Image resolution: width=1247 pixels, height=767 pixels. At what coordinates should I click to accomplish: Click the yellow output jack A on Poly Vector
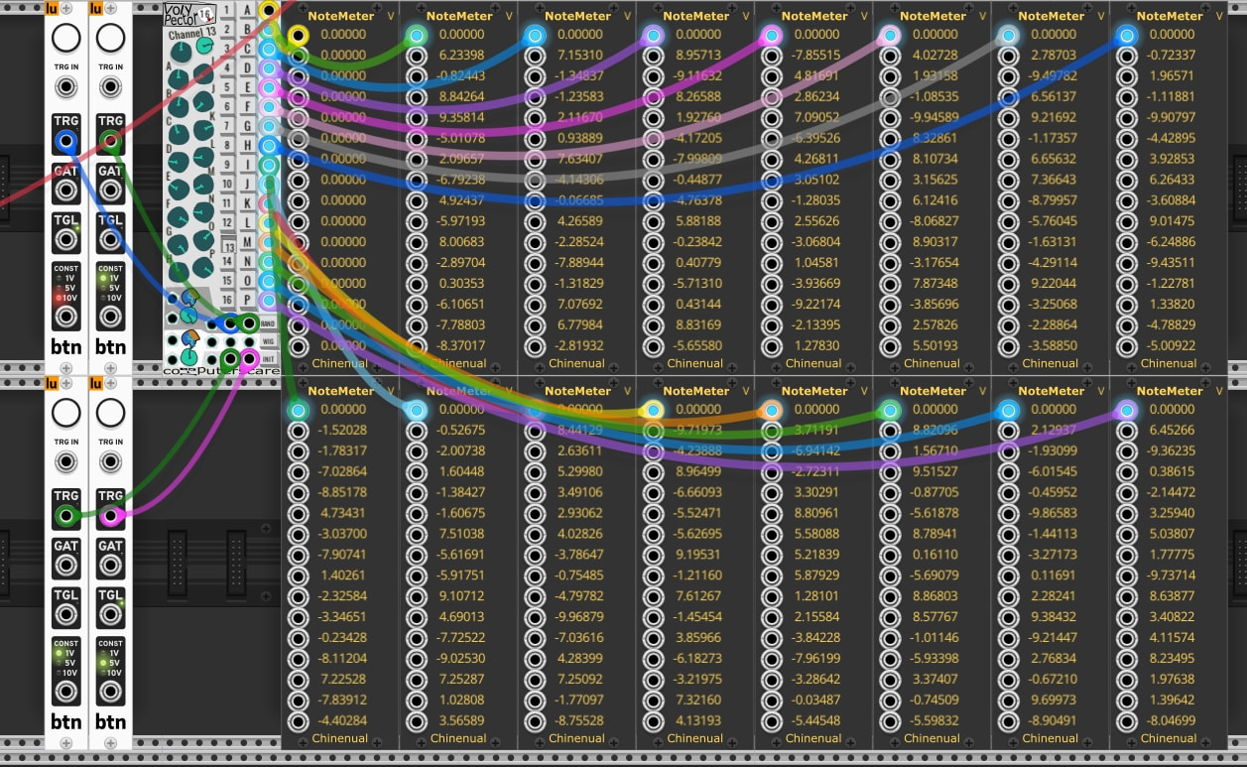click(x=268, y=10)
